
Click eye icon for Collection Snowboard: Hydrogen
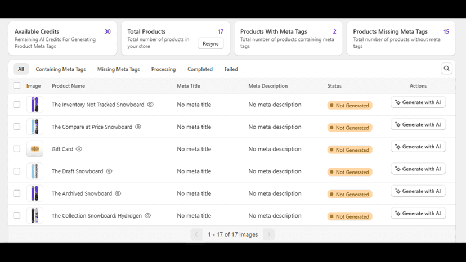pyautogui.click(x=147, y=216)
